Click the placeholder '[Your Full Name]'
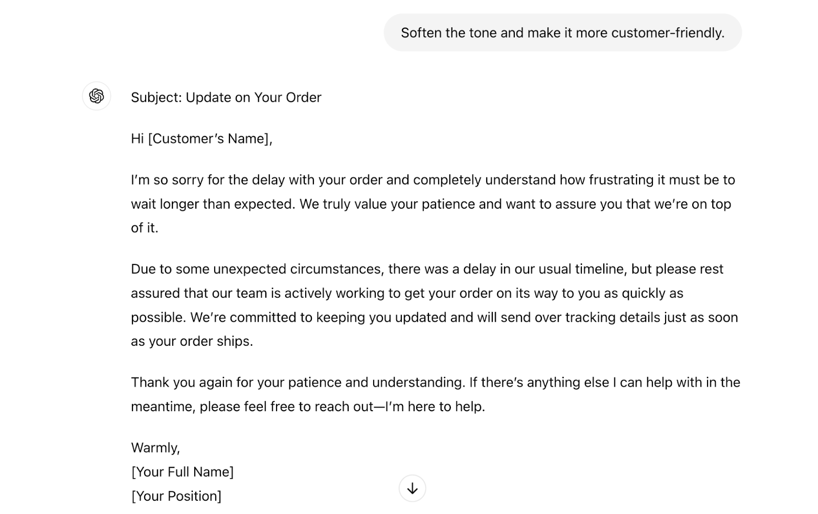818x514 pixels. coord(183,472)
